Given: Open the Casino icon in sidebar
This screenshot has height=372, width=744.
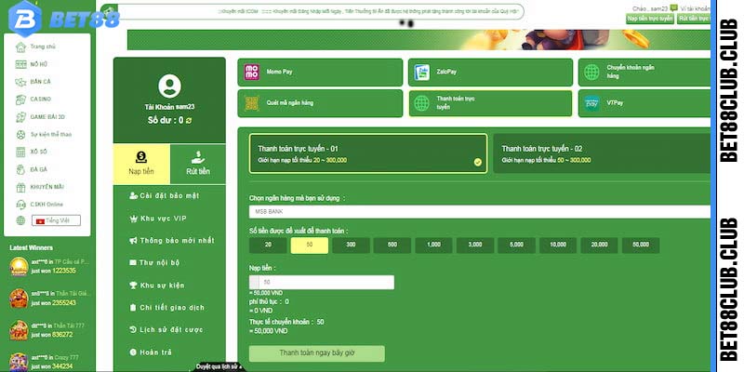Looking at the screenshot, I should click(x=20, y=100).
